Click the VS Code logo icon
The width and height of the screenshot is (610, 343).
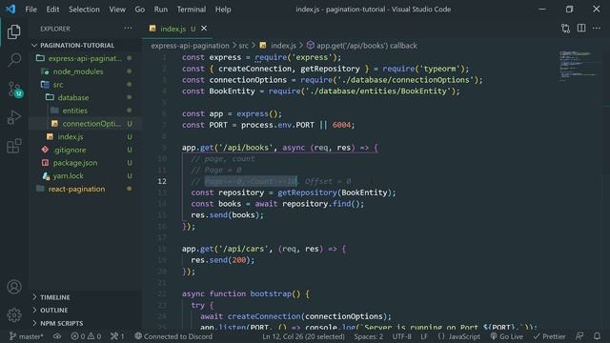tap(10, 9)
